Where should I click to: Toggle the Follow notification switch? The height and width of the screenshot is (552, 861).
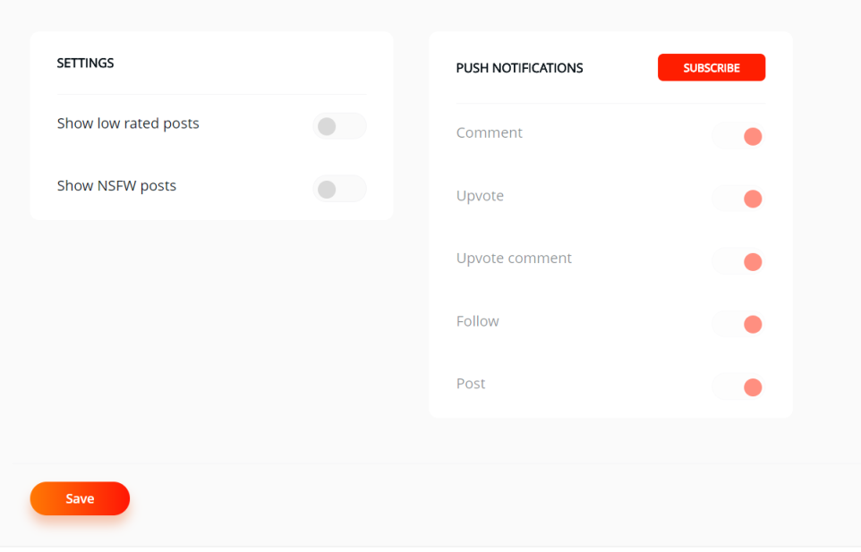(738, 324)
